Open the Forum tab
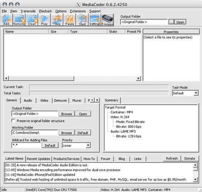Image resolution: width=202 pixels, height=192 pixels. coord(105,159)
